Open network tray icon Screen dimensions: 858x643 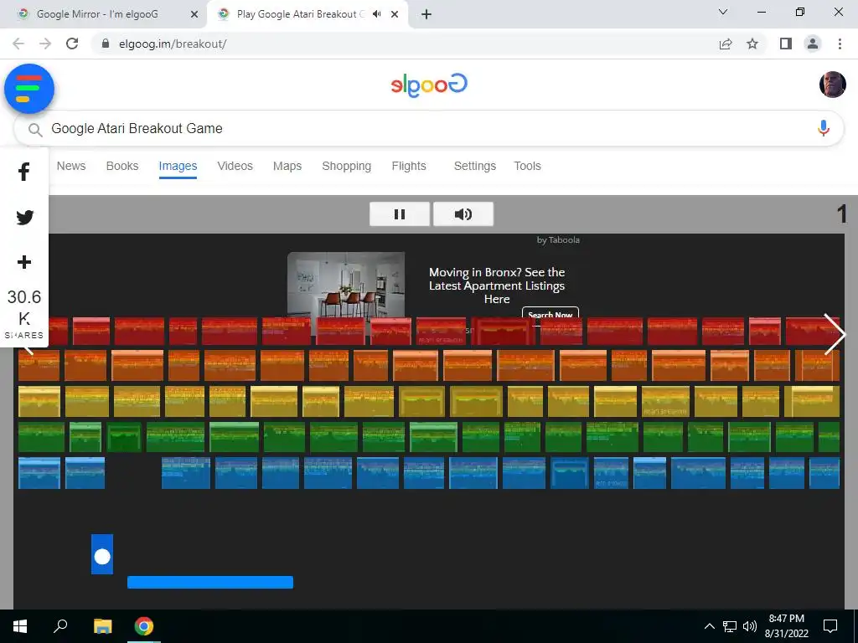[x=730, y=626]
